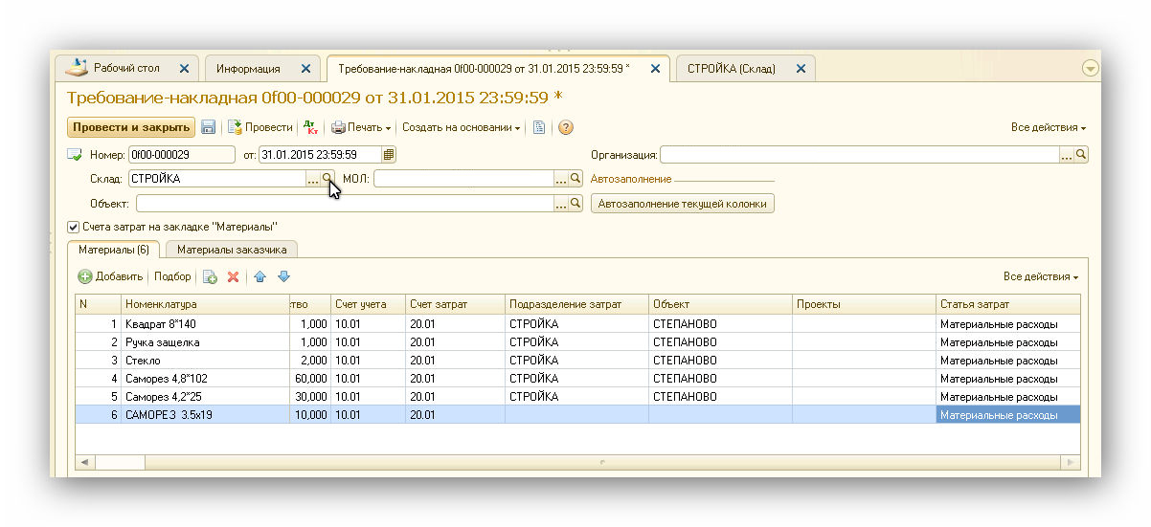1151x527 pixels.
Task: Switch to the Материалы заказчика tab
Action: pyautogui.click(x=232, y=250)
